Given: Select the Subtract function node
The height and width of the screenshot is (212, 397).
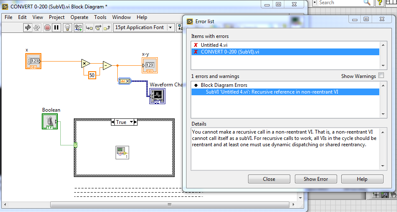Looking at the screenshot, I should click(107, 65).
